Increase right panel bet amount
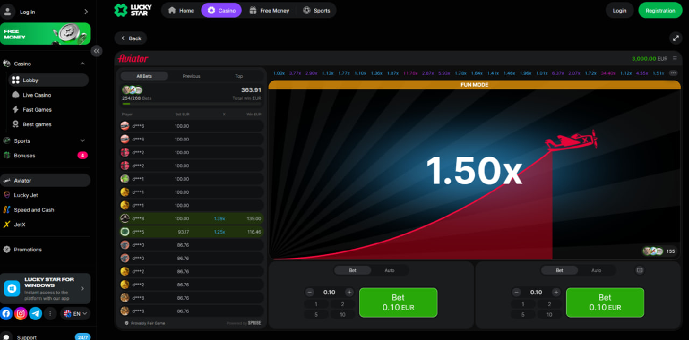This screenshot has width=689, height=340. (x=556, y=292)
